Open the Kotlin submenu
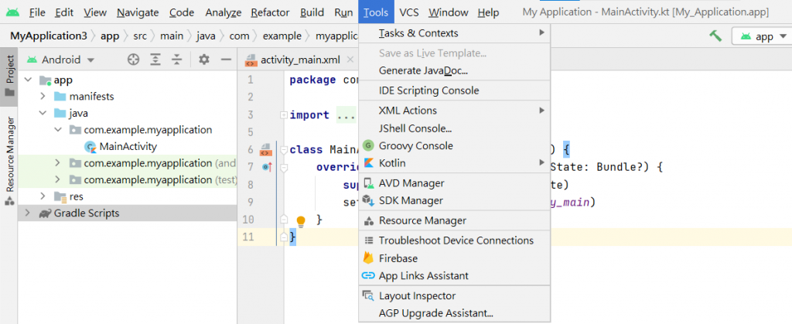792x324 pixels. (x=454, y=163)
